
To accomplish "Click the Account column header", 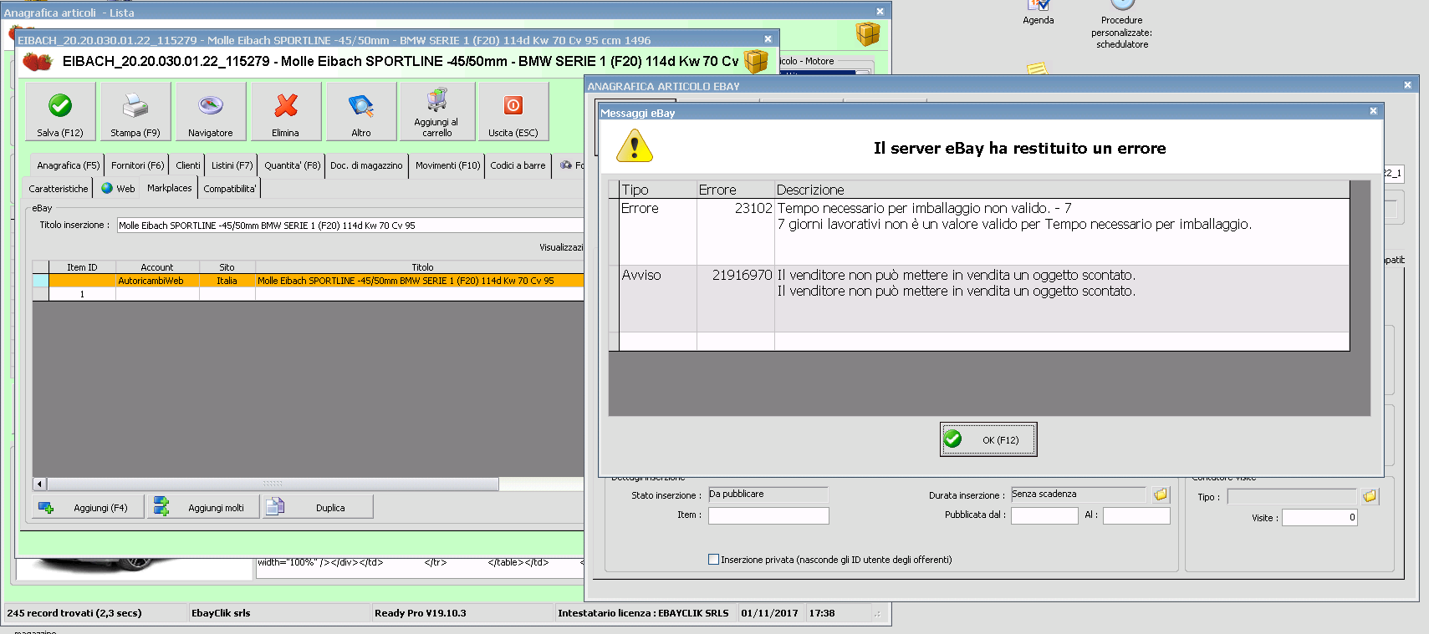I will (157, 267).
